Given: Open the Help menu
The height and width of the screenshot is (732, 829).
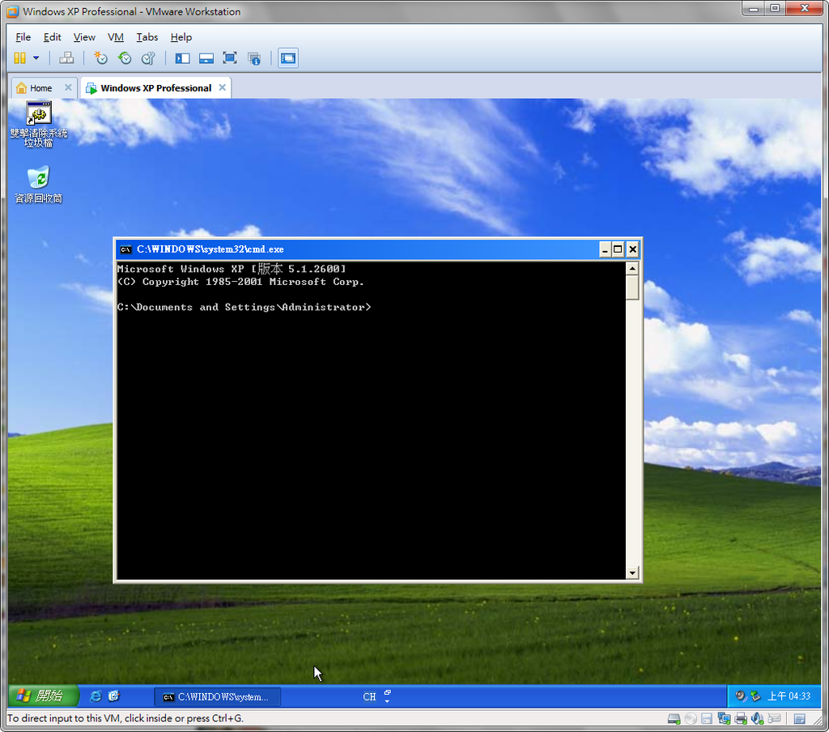Looking at the screenshot, I should pos(181,37).
